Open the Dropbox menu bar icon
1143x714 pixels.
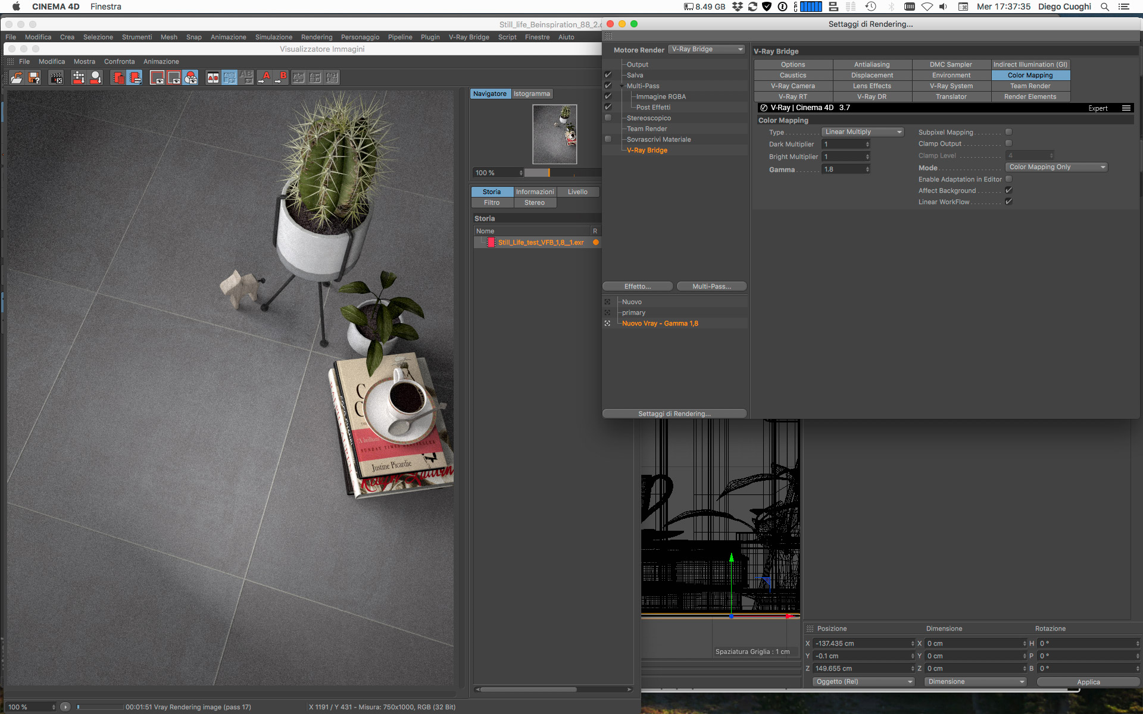[738, 7]
